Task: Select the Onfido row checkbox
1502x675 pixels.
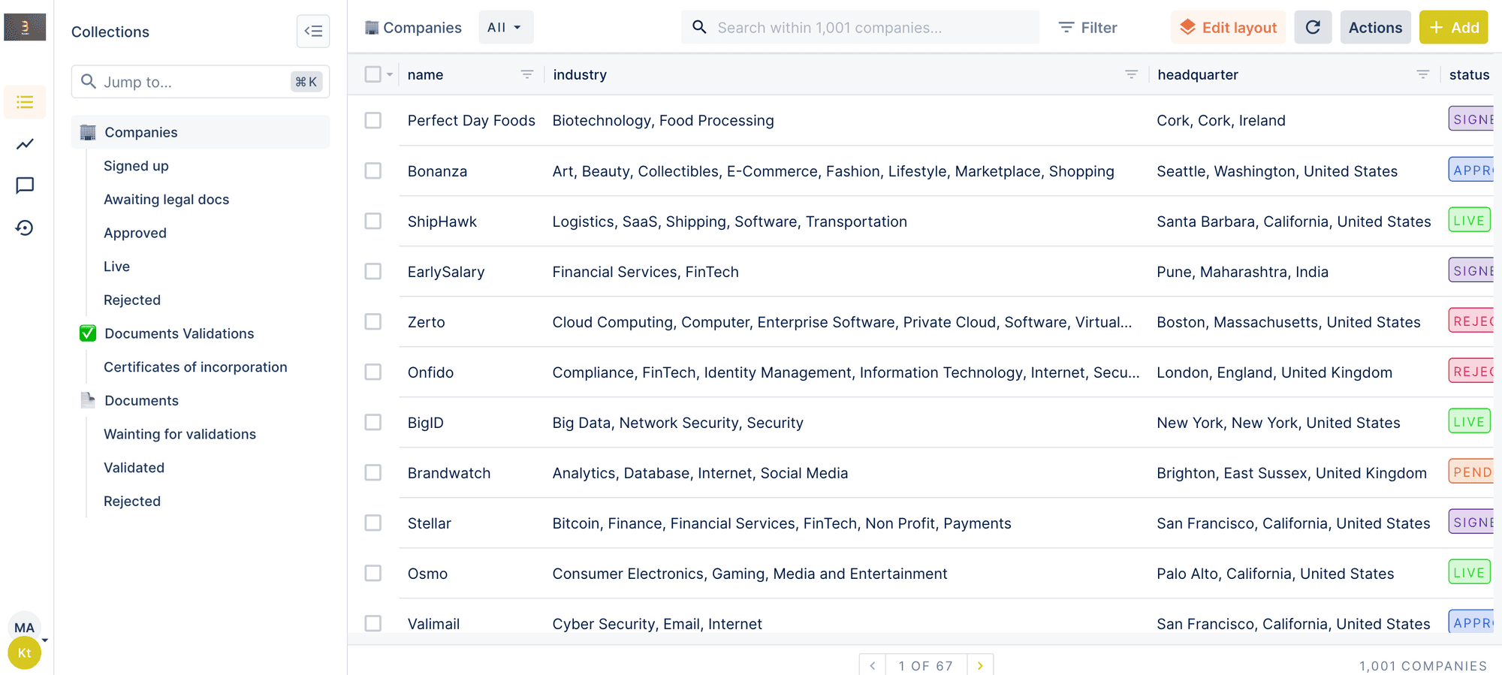Action: click(x=372, y=372)
